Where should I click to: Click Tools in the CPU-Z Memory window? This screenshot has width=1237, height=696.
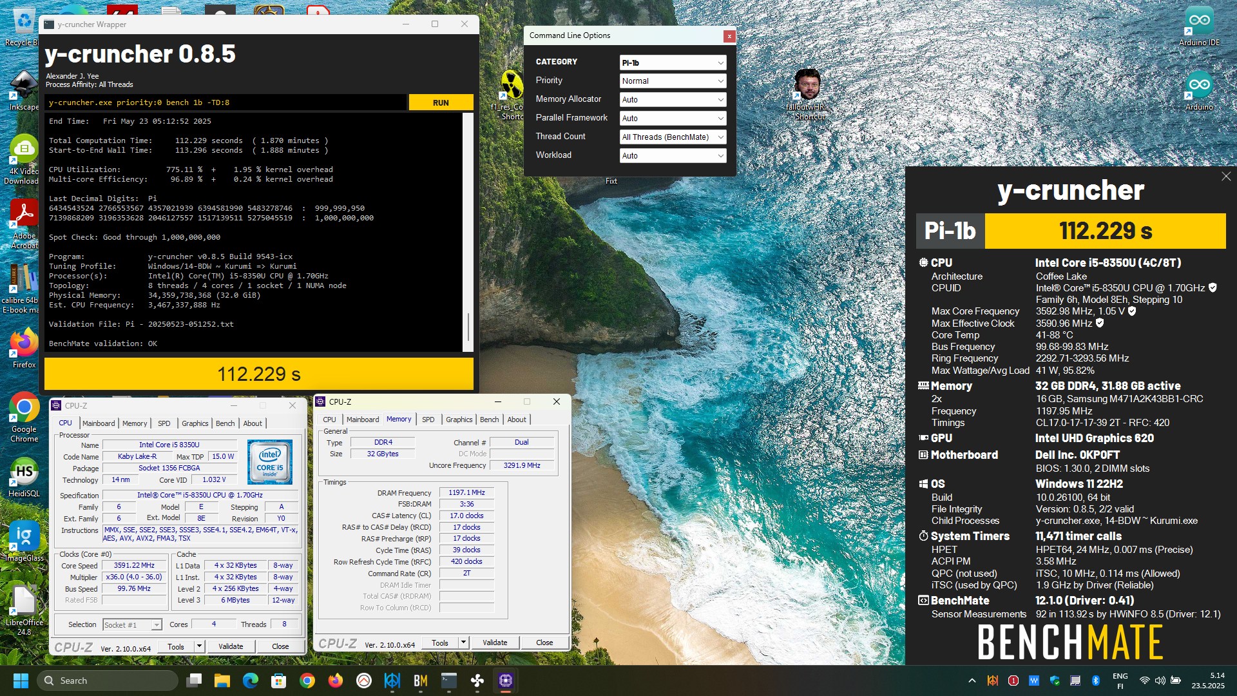click(x=440, y=643)
